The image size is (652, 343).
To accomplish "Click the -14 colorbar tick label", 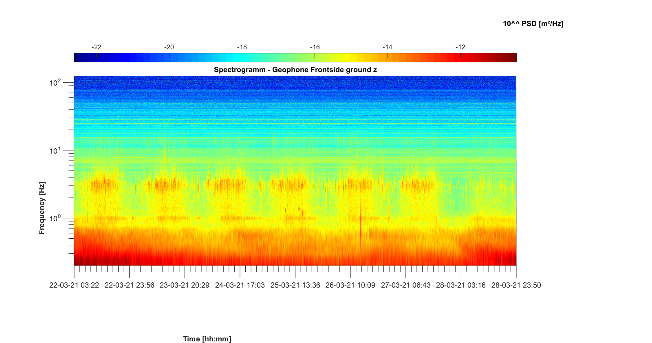I will 387,47.
